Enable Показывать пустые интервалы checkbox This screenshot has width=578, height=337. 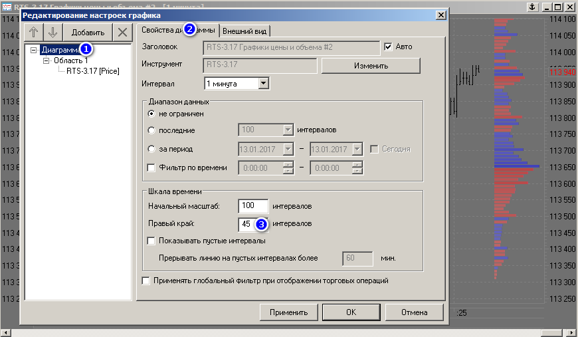tap(151, 241)
